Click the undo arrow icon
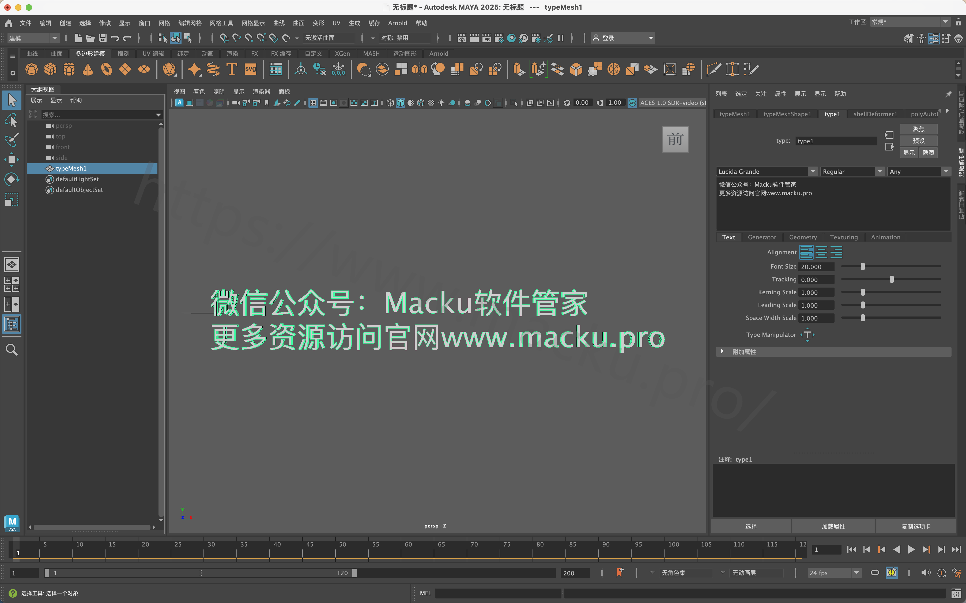Image resolution: width=966 pixels, height=603 pixels. (x=115, y=38)
